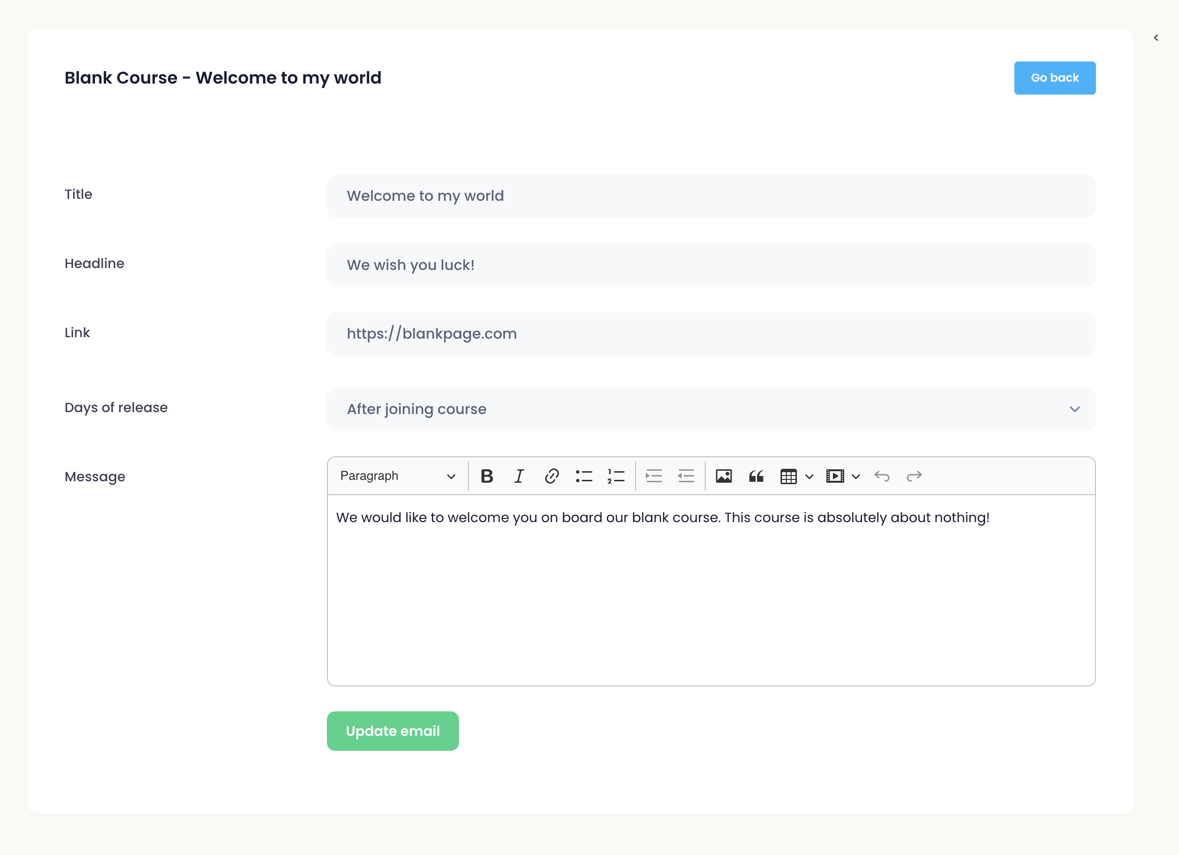
Task: Insert media into the message
Action: coord(835,476)
